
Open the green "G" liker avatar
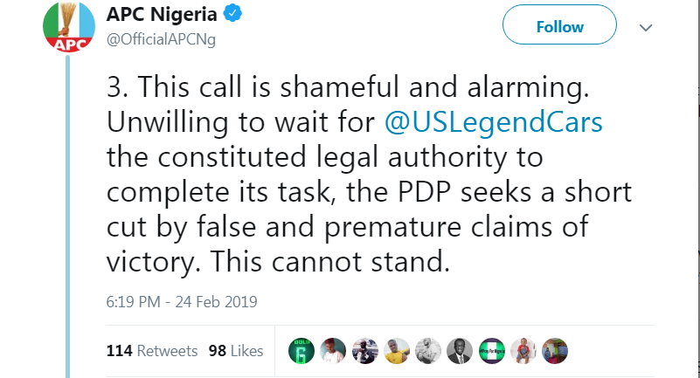pyautogui.click(x=301, y=351)
